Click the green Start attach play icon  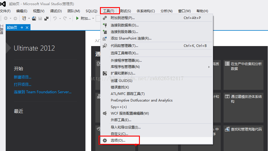click(x=77, y=18)
